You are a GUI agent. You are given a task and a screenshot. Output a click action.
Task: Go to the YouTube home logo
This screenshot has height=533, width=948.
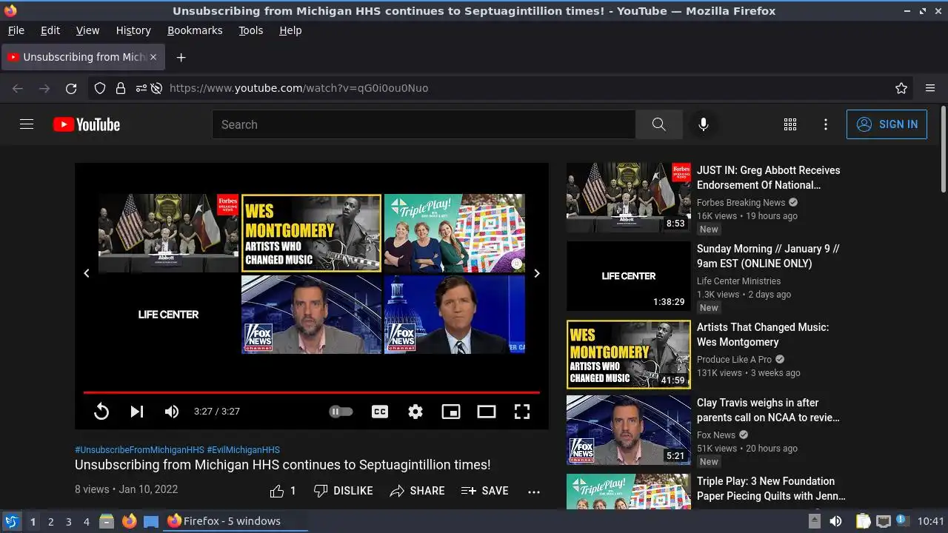point(87,124)
